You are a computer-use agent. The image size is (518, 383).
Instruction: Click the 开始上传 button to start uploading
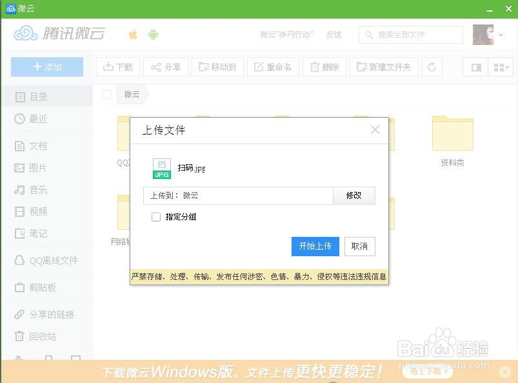(315, 247)
